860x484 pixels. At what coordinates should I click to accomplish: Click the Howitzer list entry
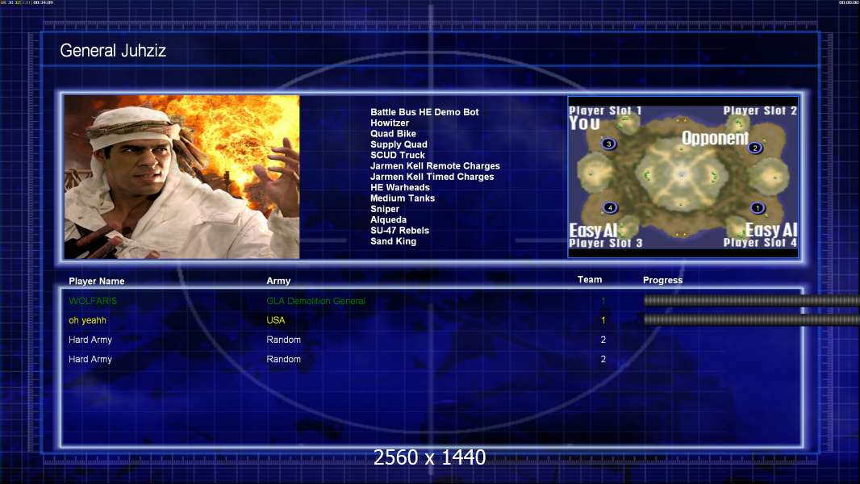(x=390, y=123)
